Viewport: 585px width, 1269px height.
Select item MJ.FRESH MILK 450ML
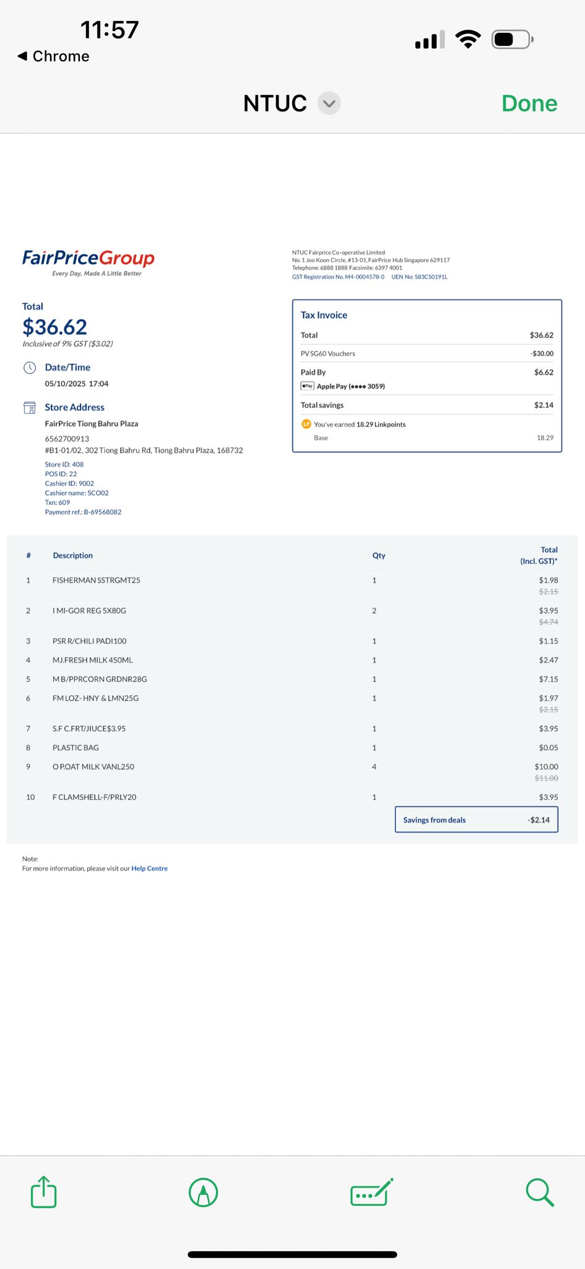[93, 661]
